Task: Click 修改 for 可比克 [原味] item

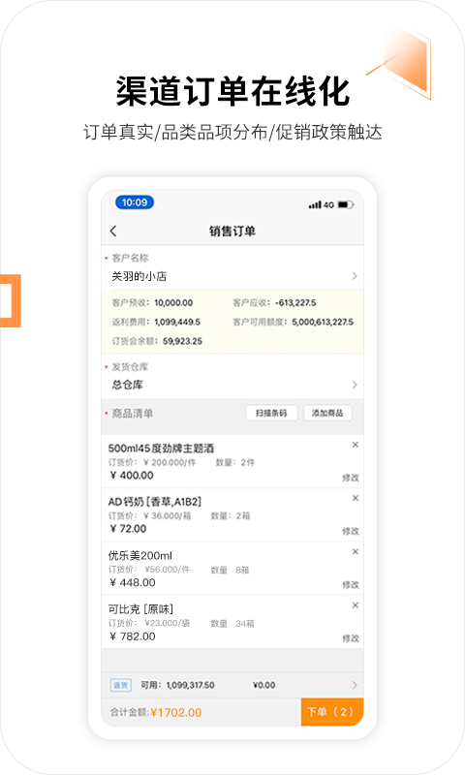Action: 351,638
